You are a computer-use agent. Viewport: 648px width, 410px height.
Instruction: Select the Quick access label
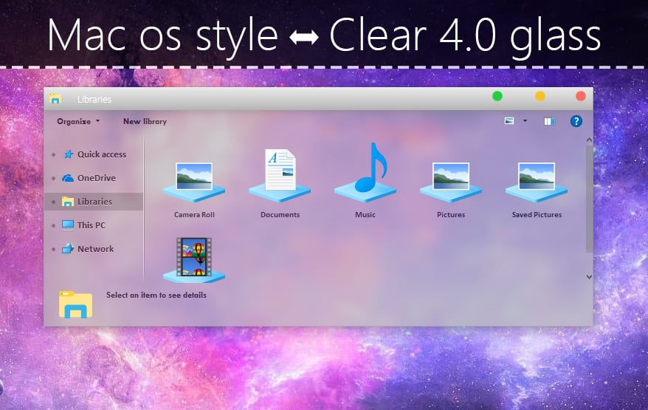(x=102, y=154)
